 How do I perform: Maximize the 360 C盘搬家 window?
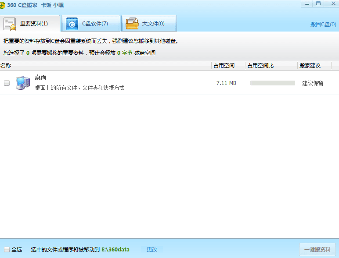point(318,4)
